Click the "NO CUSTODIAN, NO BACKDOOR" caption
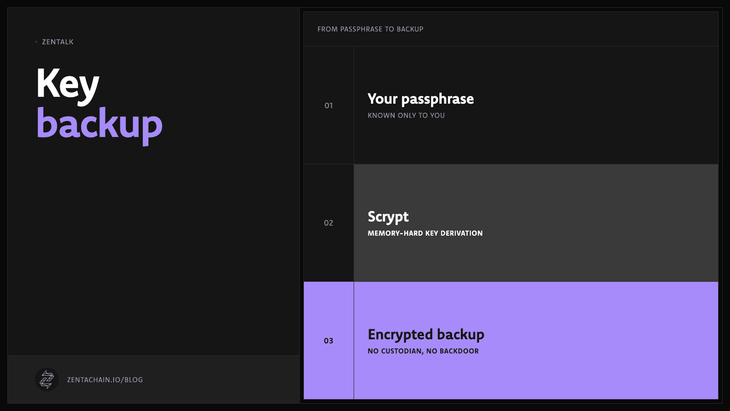This screenshot has height=411, width=730. 423,351
